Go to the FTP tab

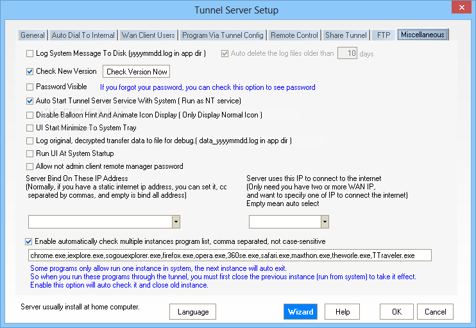click(x=384, y=35)
